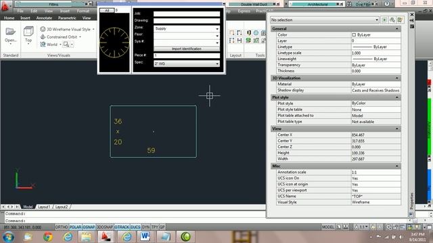Switch to the Annotate ribbon tab
Image resolution: width=433 pixels, height=243 pixels.
coord(44,18)
